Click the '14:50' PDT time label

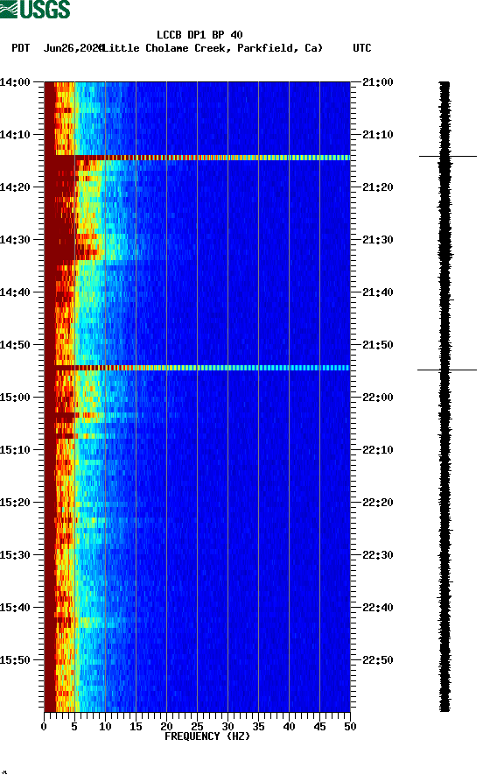click(x=15, y=345)
